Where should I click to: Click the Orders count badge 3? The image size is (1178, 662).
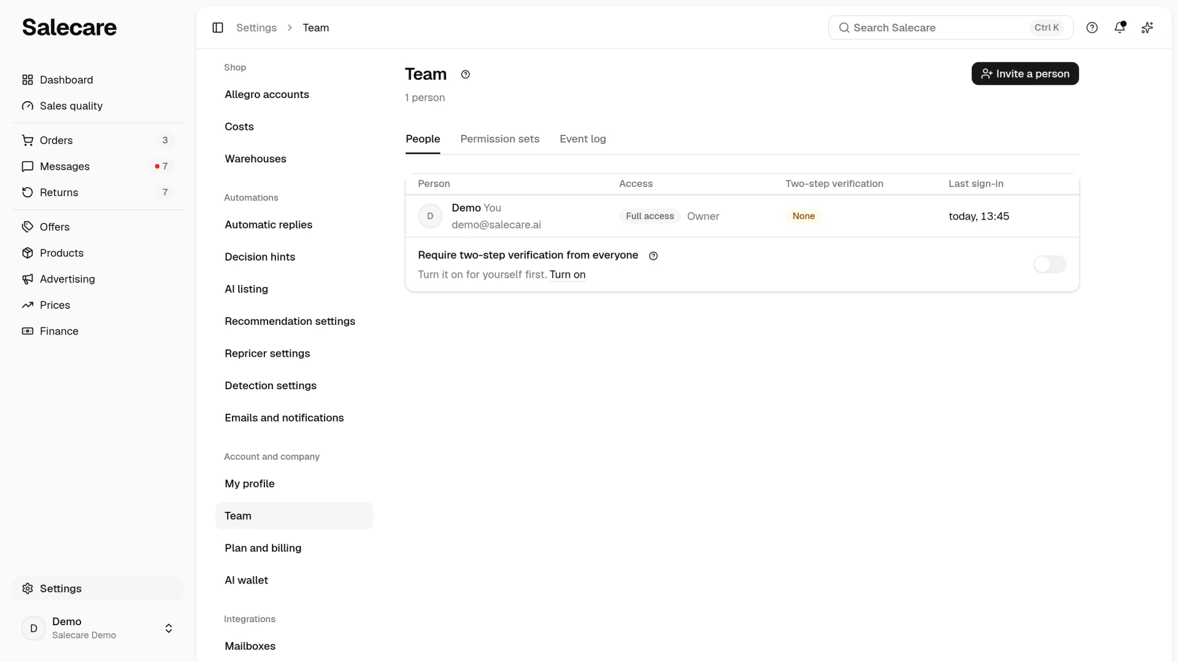(x=165, y=140)
